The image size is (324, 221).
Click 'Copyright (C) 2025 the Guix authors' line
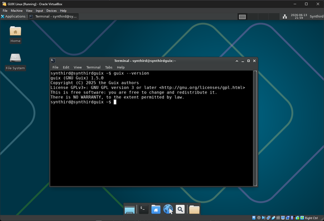[95, 83]
